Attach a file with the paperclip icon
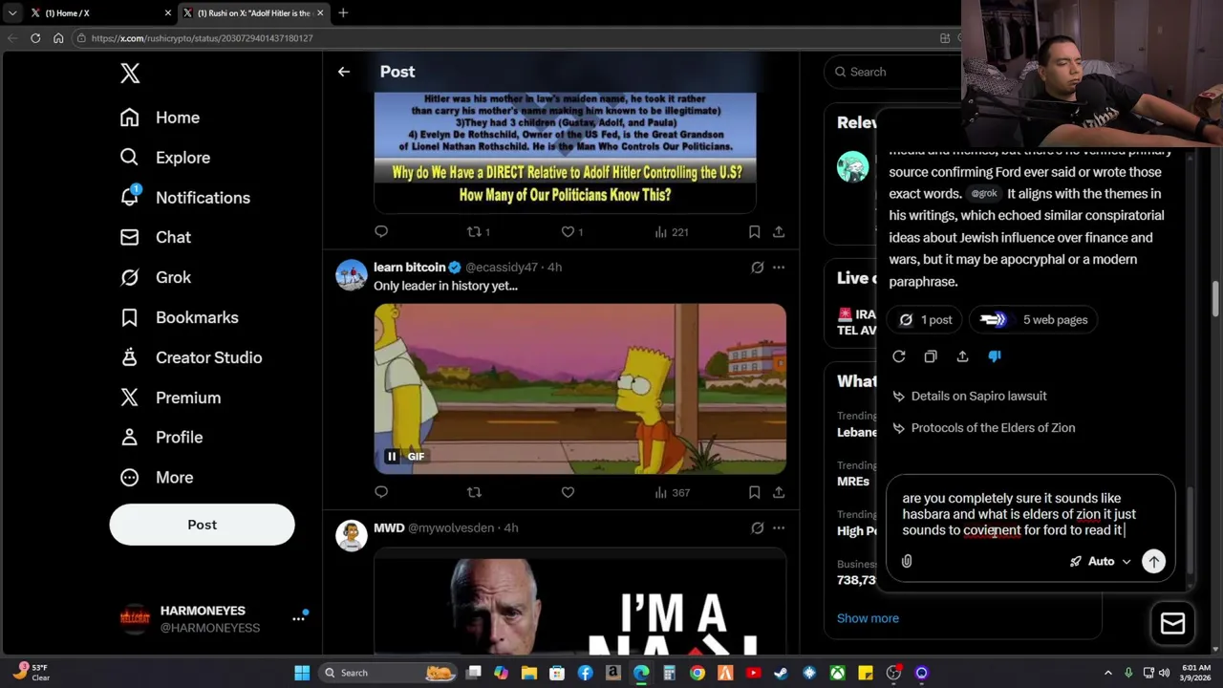The image size is (1223, 688). pyautogui.click(x=907, y=562)
